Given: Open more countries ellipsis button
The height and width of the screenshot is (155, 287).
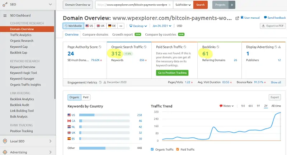Looking at the screenshot, I should pos(121,26).
